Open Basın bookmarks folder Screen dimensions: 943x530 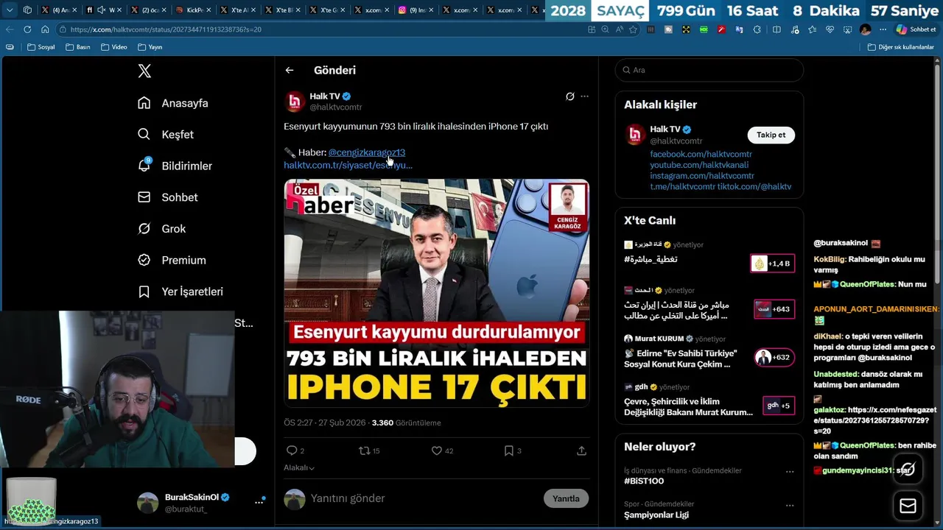pos(78,47)
